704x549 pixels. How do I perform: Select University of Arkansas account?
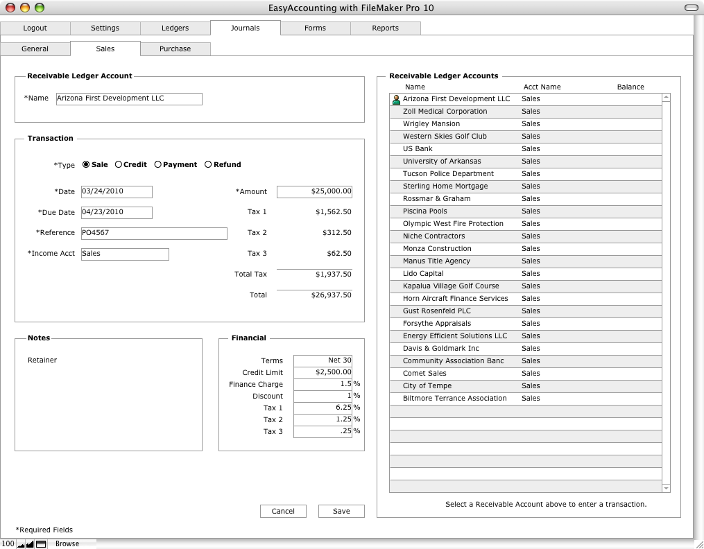tap(526, 162)
